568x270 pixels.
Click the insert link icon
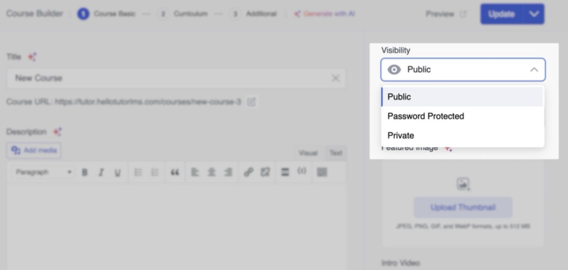[x=248, y=173]
